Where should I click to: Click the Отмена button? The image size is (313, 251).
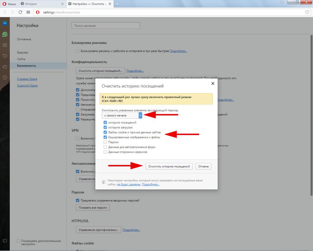[203, 166]
